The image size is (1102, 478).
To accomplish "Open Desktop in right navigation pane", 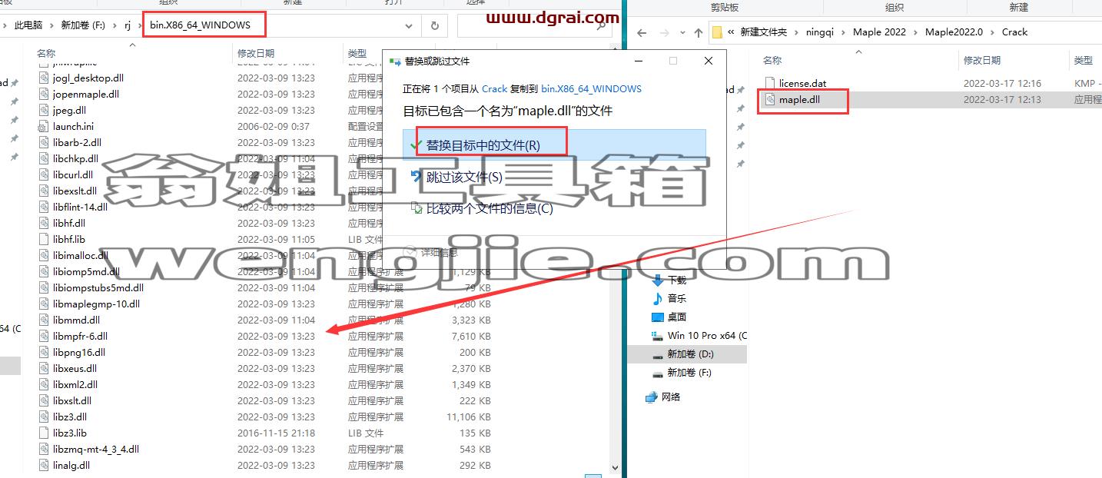I will (676, 317).
